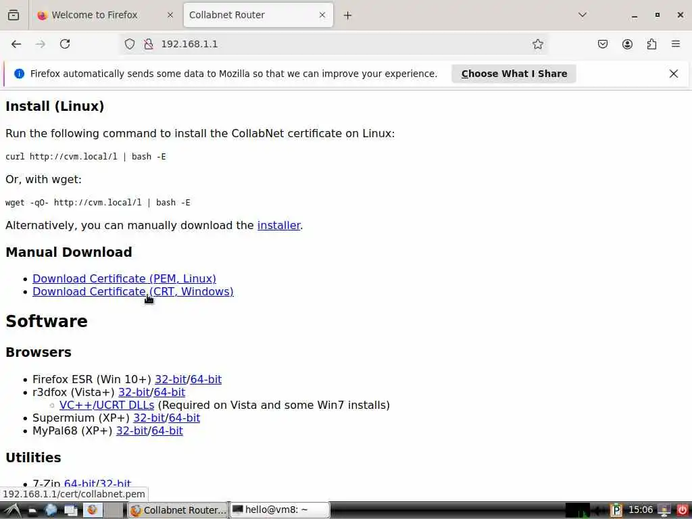Open the Firefox View icon in the tab strip
The height and width of the screenshot is (519, 692).
14,15
